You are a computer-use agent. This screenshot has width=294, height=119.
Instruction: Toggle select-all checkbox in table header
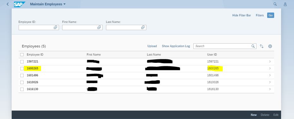click(22, 55)
